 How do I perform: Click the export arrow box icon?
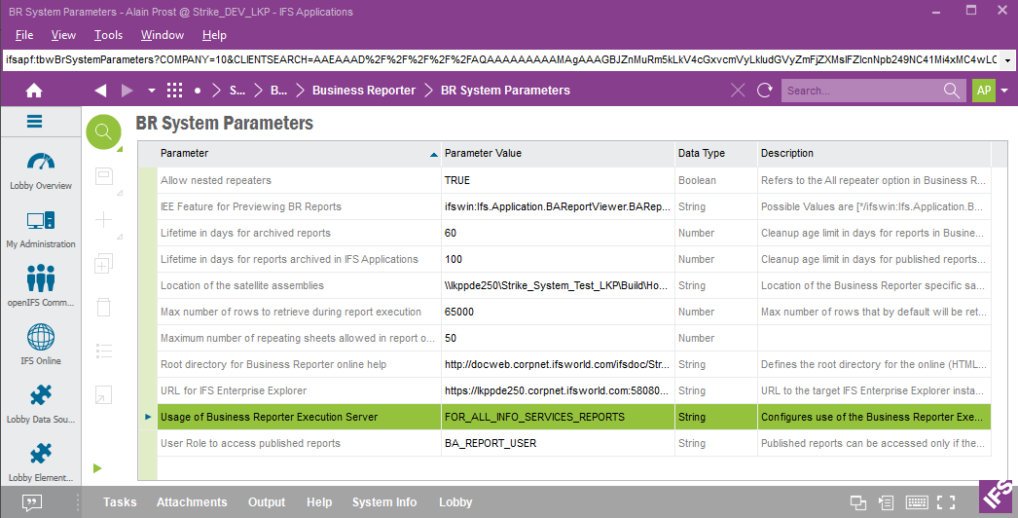coord(104,394)
